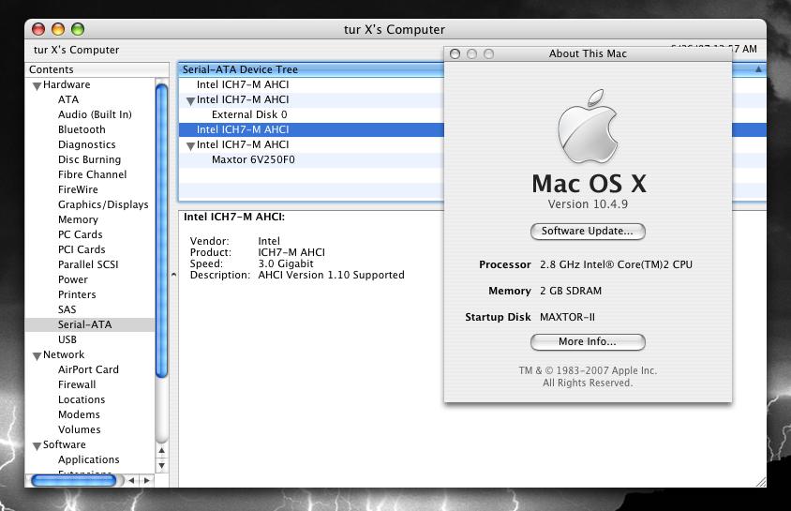The width and height of the screenshot is (791, 511).
Task: Click the Contents column header
Action: 97,69
